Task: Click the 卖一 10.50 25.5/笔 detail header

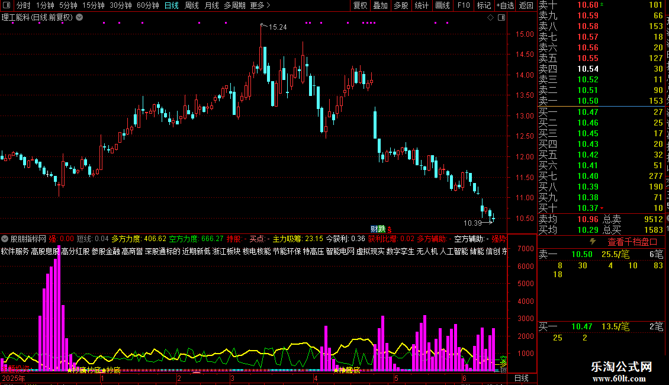Action: point(601,254)
